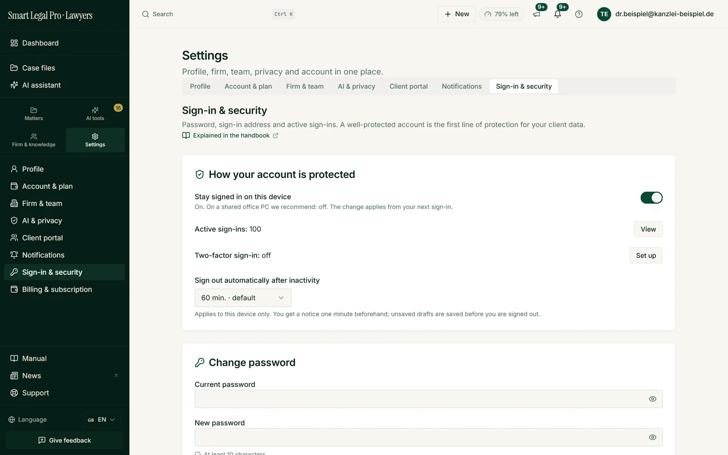The image size is (728, 455).
Task: Open Account & plan in sidebar menu
Action: coord(64,187)
